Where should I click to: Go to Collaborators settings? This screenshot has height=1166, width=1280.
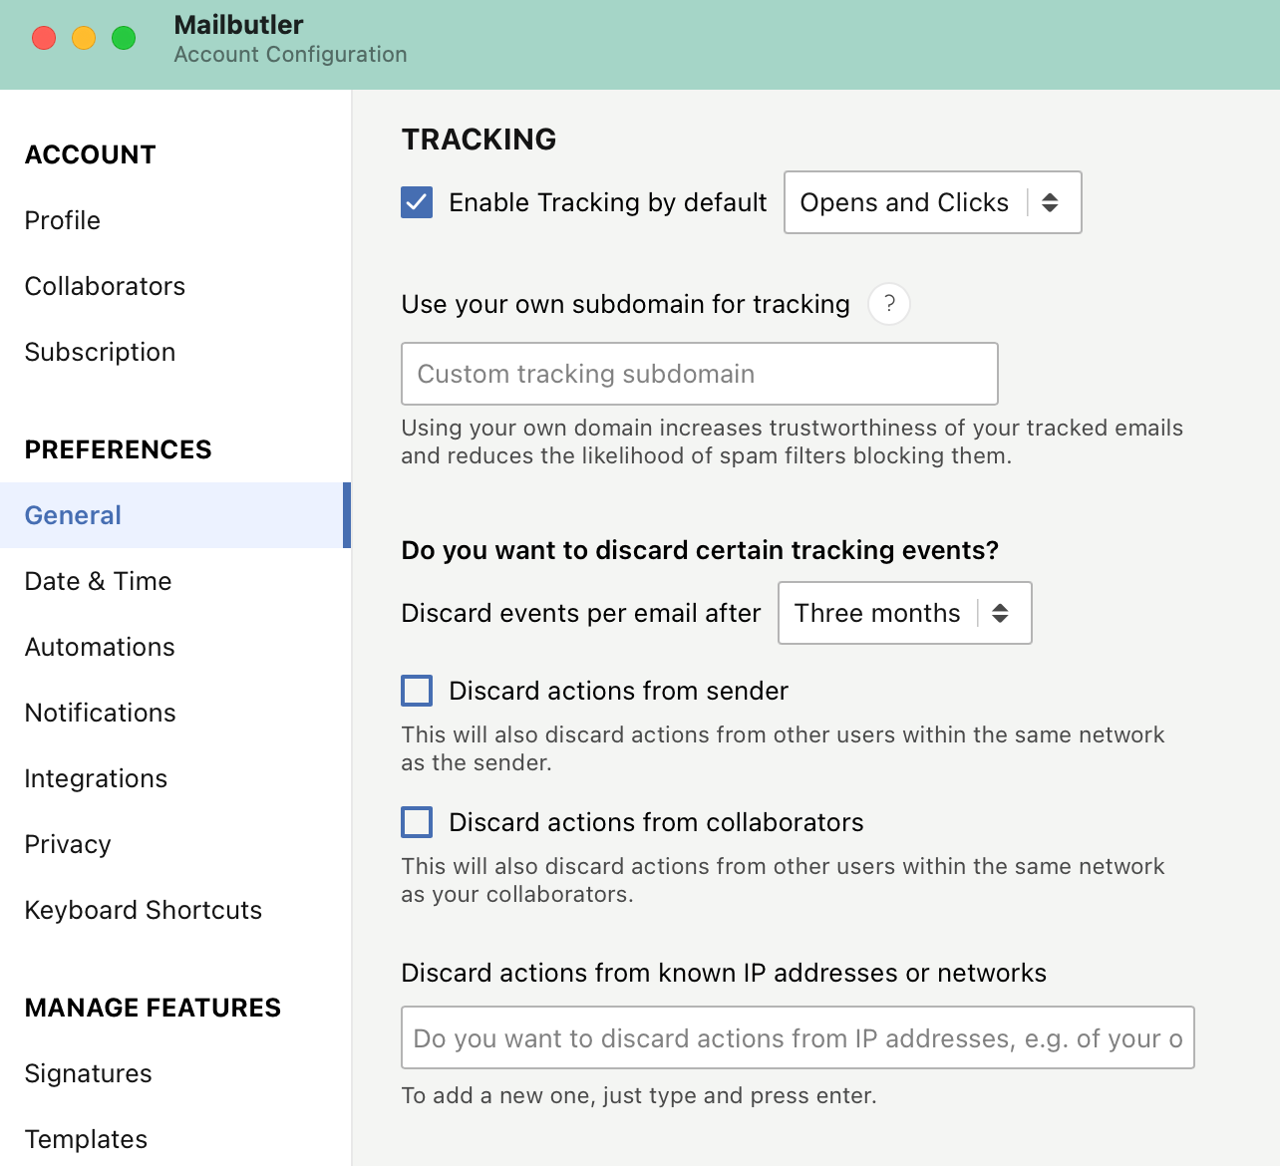106,286
